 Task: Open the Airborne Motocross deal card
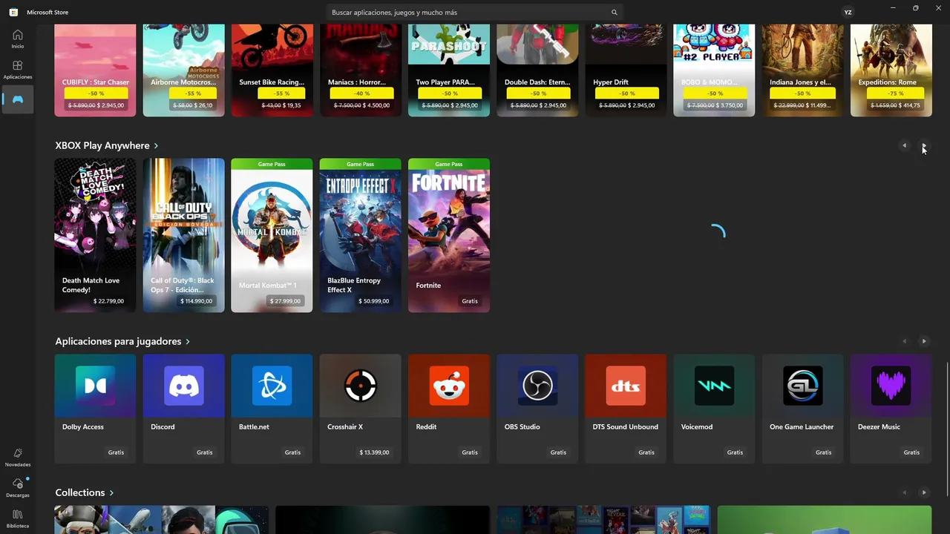click(183, 70)
